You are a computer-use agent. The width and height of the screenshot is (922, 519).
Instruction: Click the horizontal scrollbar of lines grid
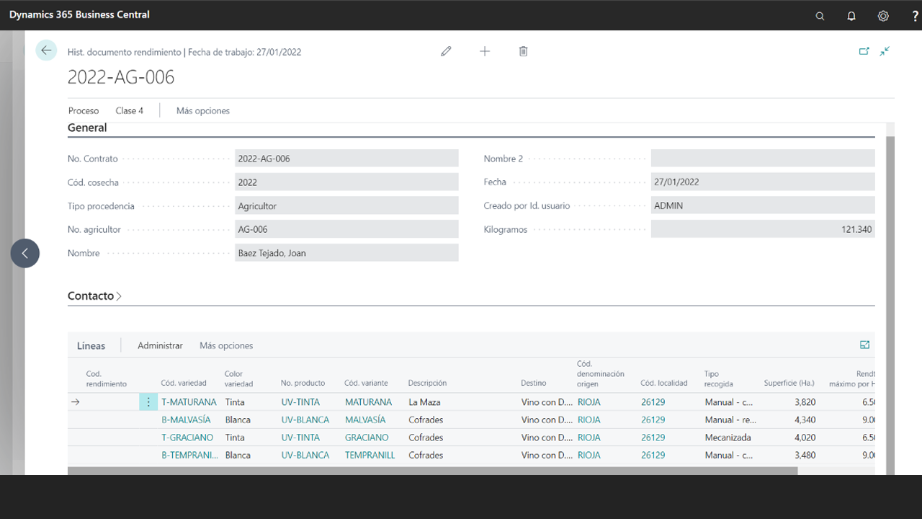tap(432, 471)
